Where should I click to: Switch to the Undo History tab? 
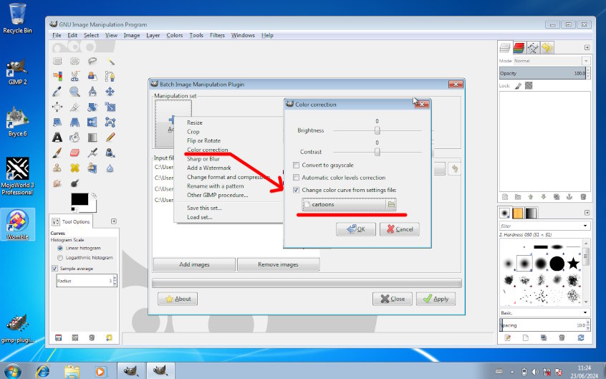pos(547,47)
